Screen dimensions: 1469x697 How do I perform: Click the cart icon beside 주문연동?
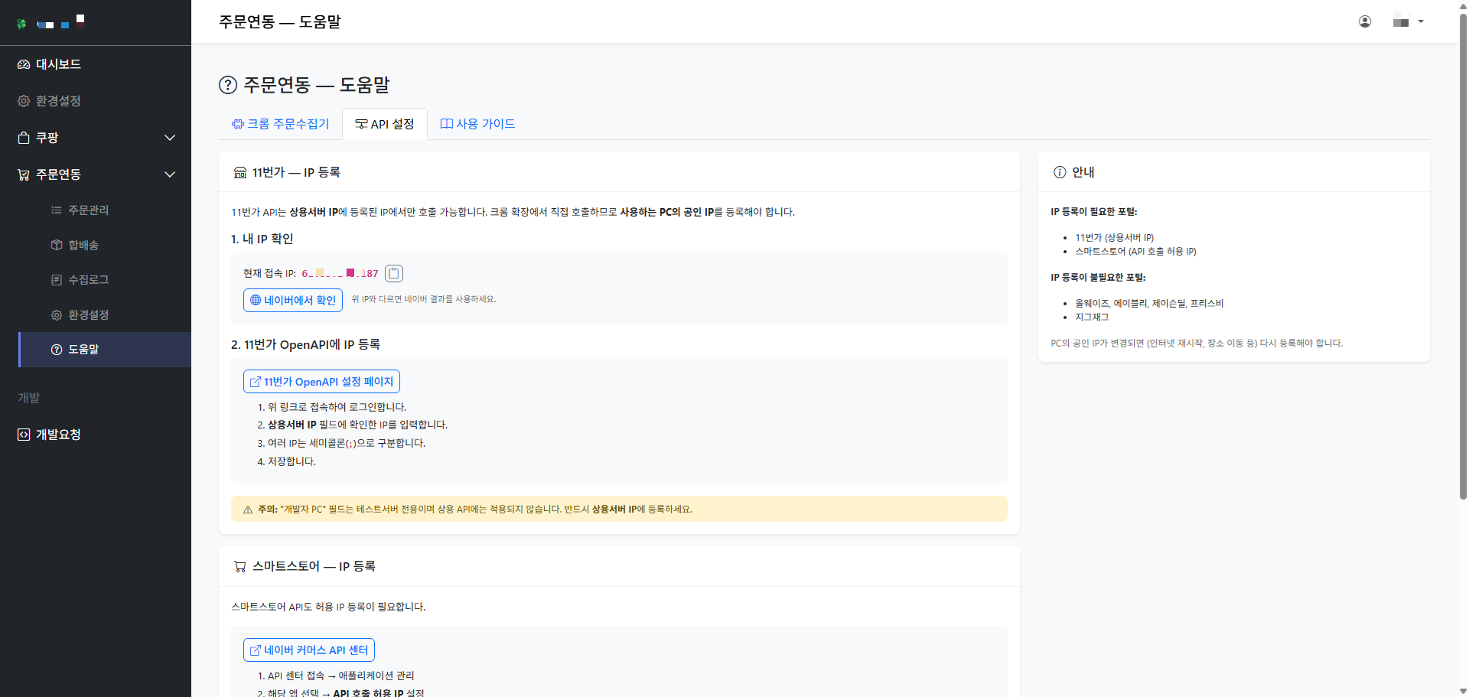[x=24, y=174]
